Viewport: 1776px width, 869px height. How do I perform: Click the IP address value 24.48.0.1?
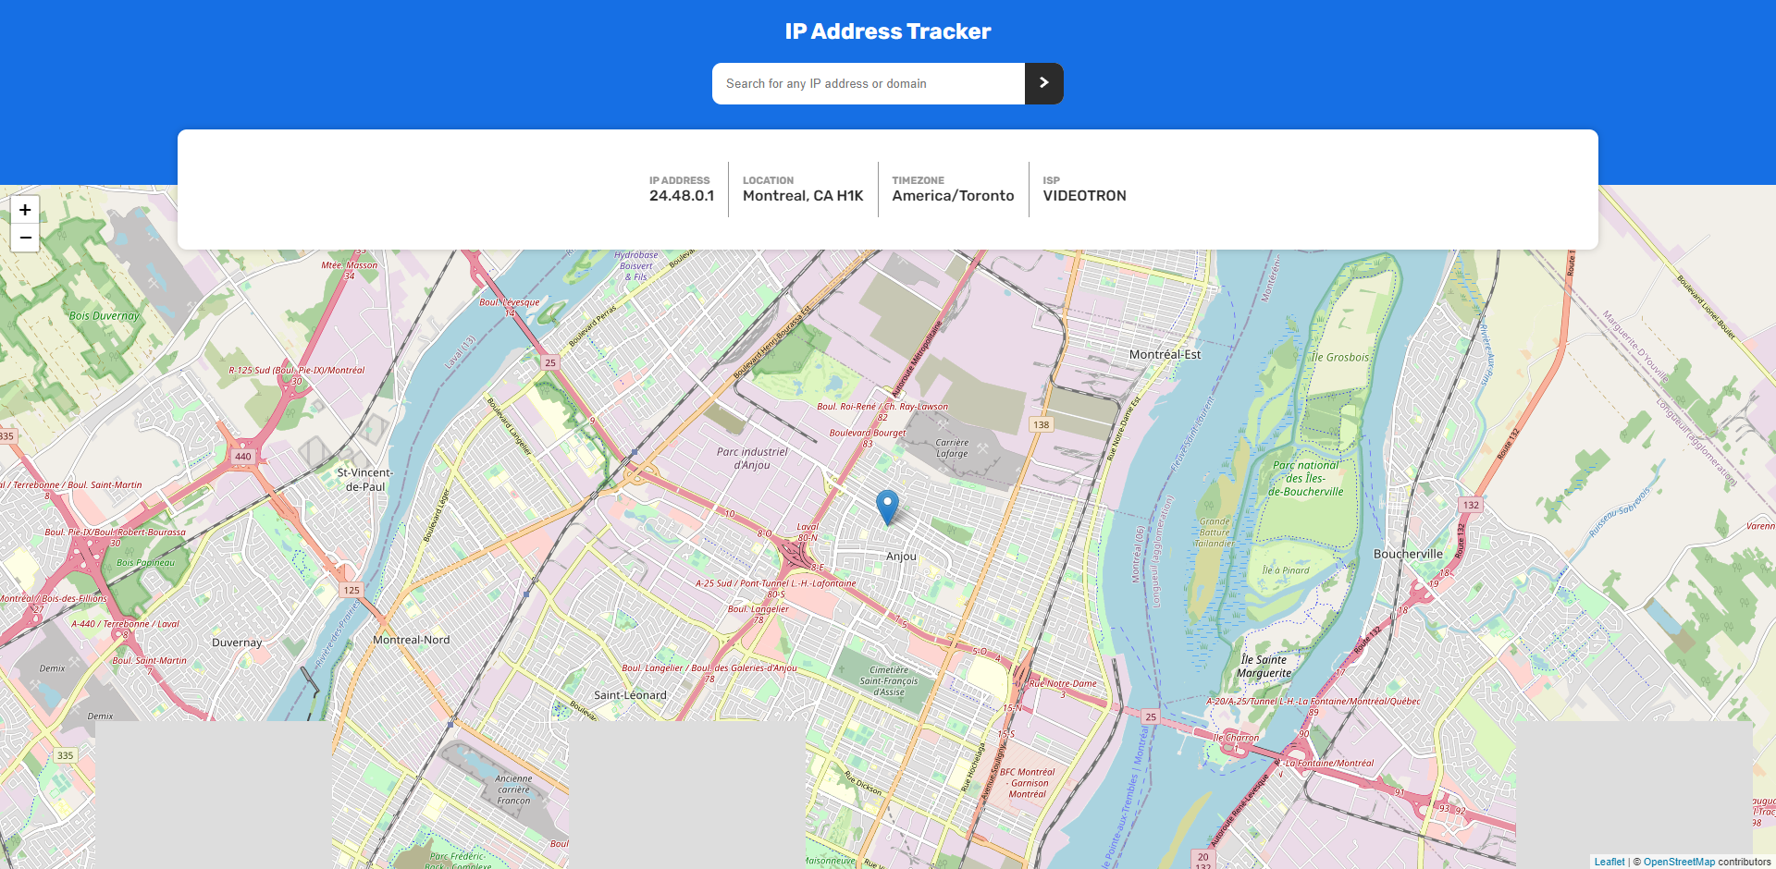pos(681,196)
